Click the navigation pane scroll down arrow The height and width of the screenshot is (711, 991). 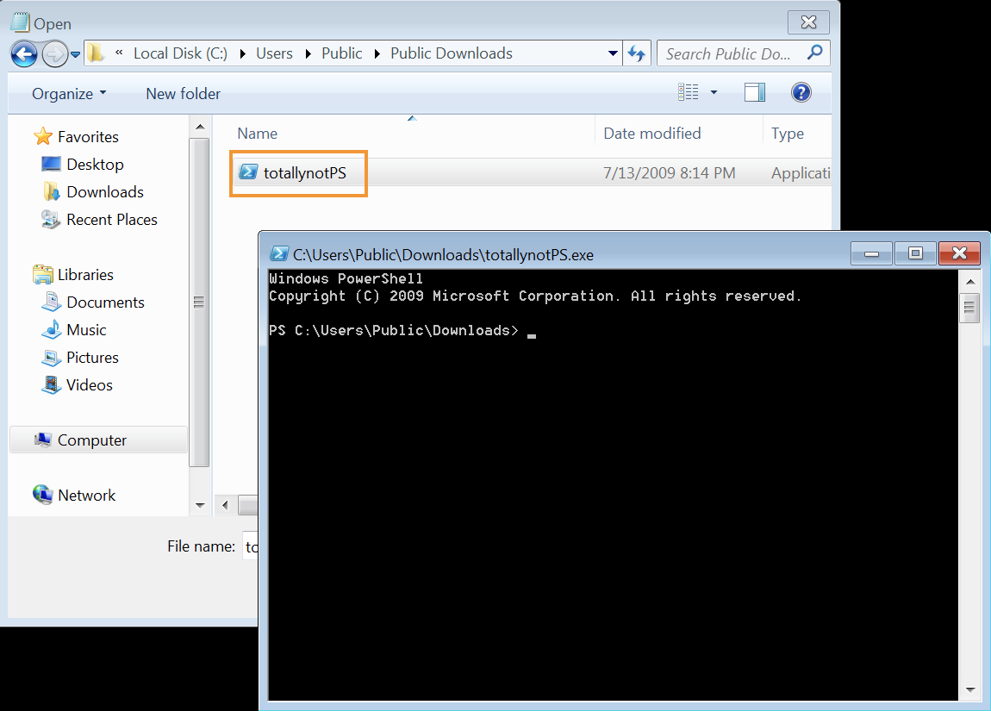pyautogui.click(x=200, y=505)
